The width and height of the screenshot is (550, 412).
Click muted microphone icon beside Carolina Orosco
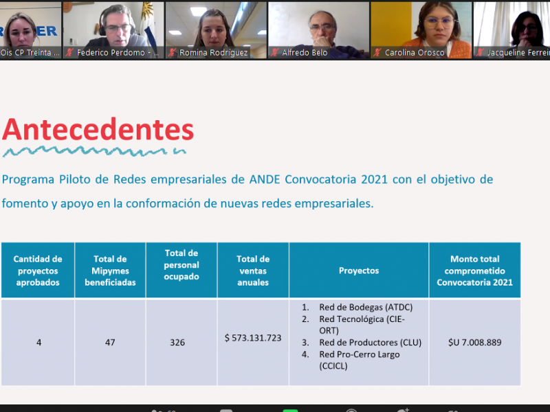377,53
